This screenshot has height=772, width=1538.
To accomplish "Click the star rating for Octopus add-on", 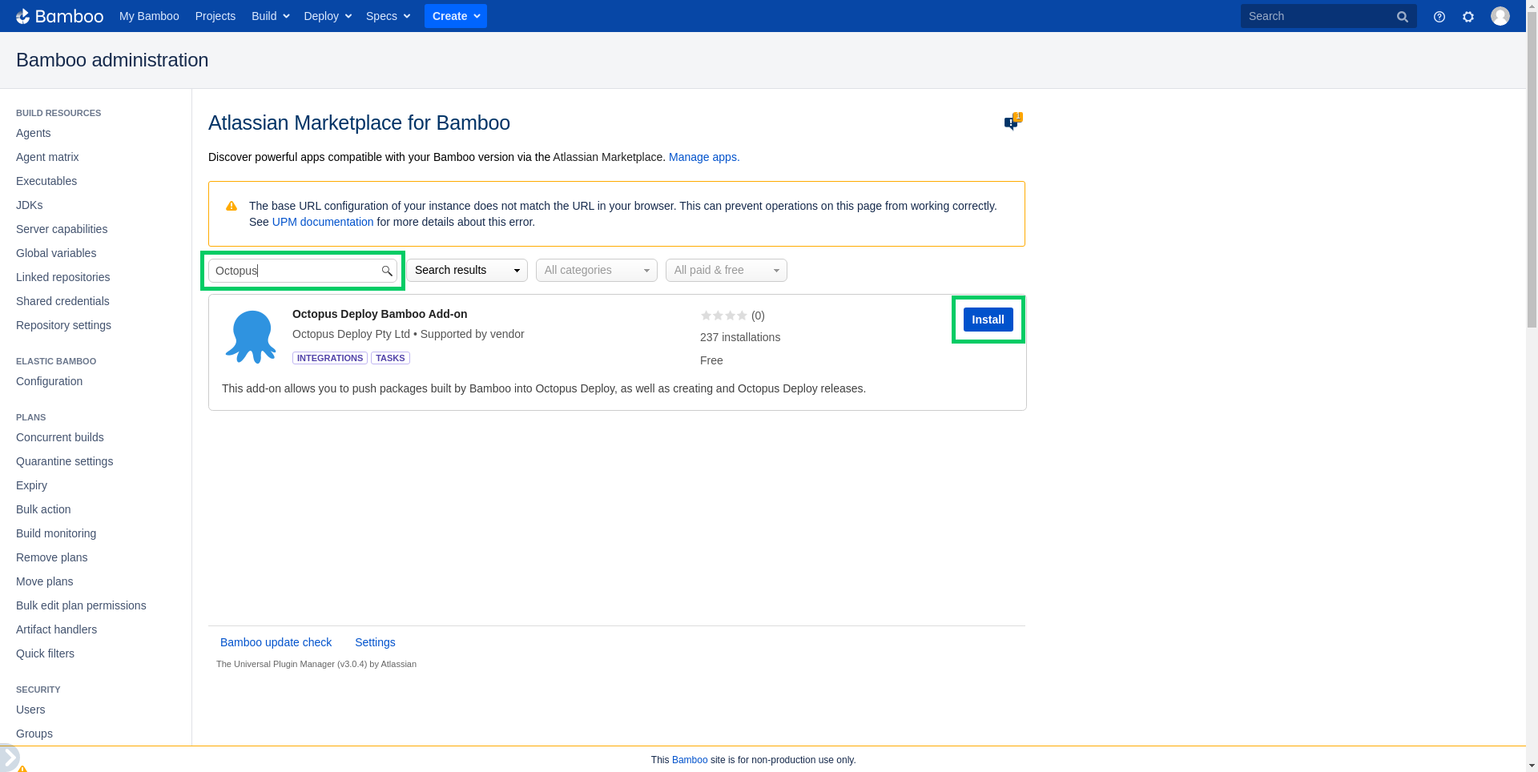I will pyautogui.click(x=723, y=316).
